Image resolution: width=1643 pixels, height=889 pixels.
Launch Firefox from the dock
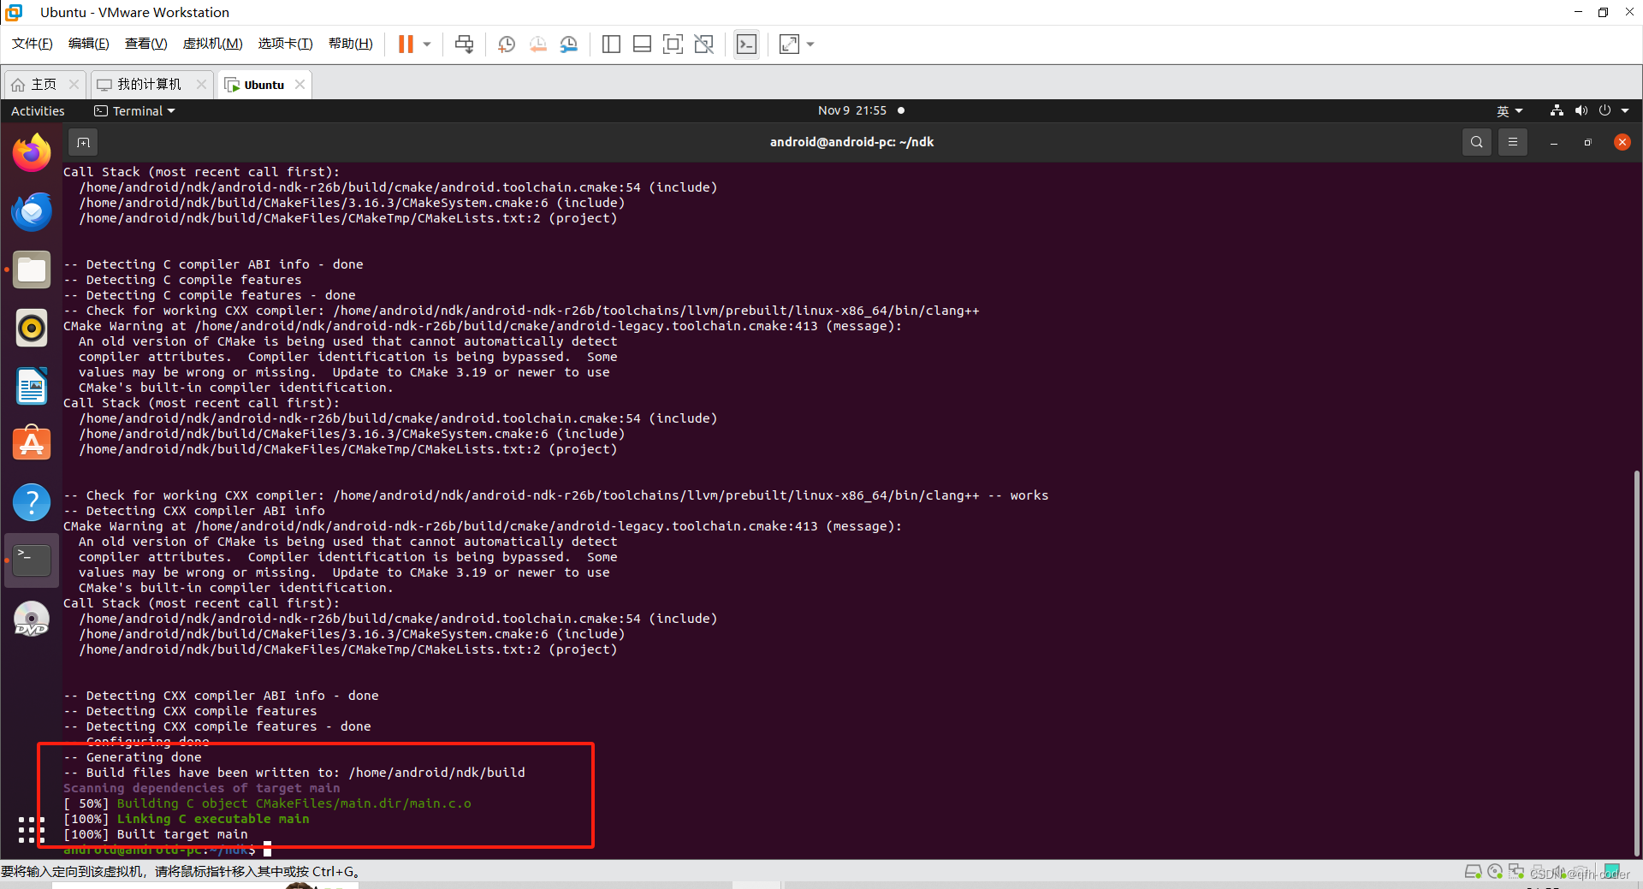tap(32, 153)
